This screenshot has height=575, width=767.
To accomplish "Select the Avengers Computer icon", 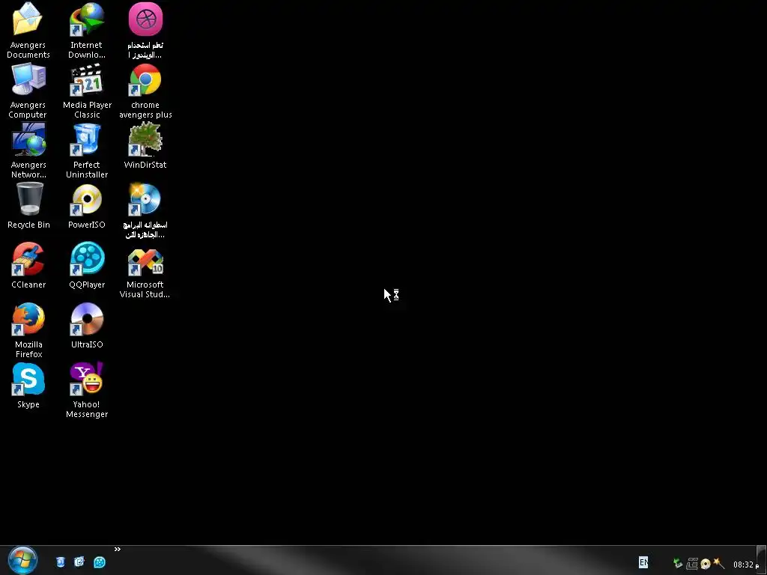I will point(28,79).
